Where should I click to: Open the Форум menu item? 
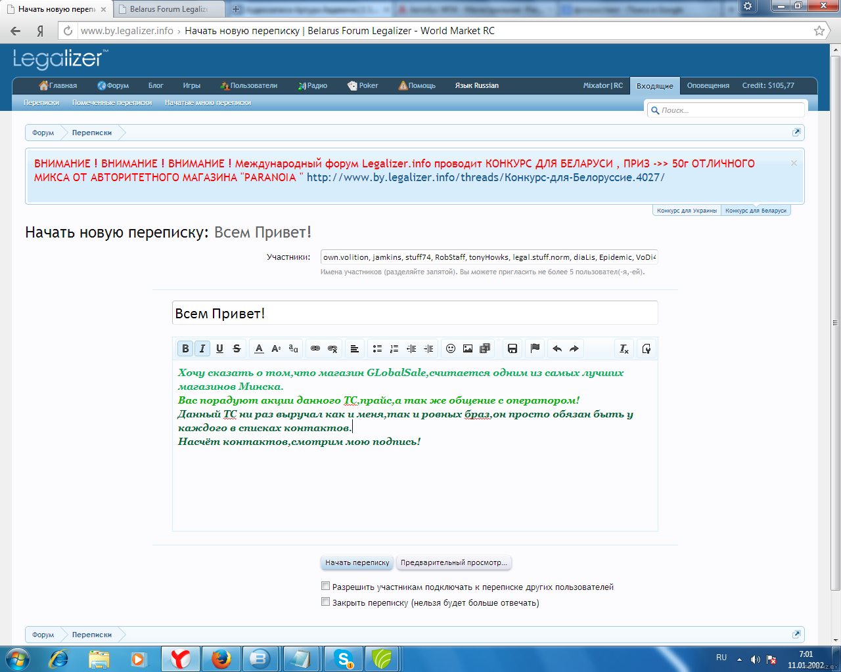click(x=113, y=85)
